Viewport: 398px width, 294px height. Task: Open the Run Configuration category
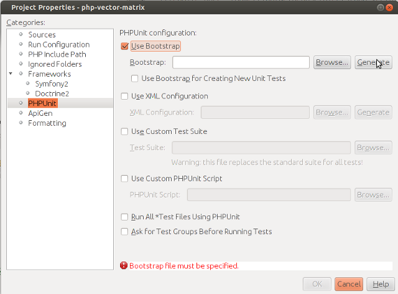coord(59,44)
